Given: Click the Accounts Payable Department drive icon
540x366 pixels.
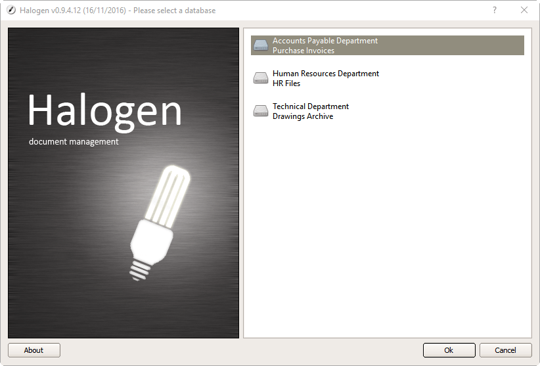Looking at the screenshot, I should [x=261, y=45].
